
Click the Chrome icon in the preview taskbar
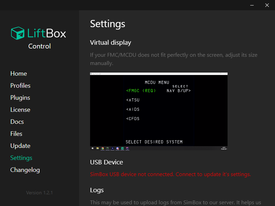tap(102, 148)
